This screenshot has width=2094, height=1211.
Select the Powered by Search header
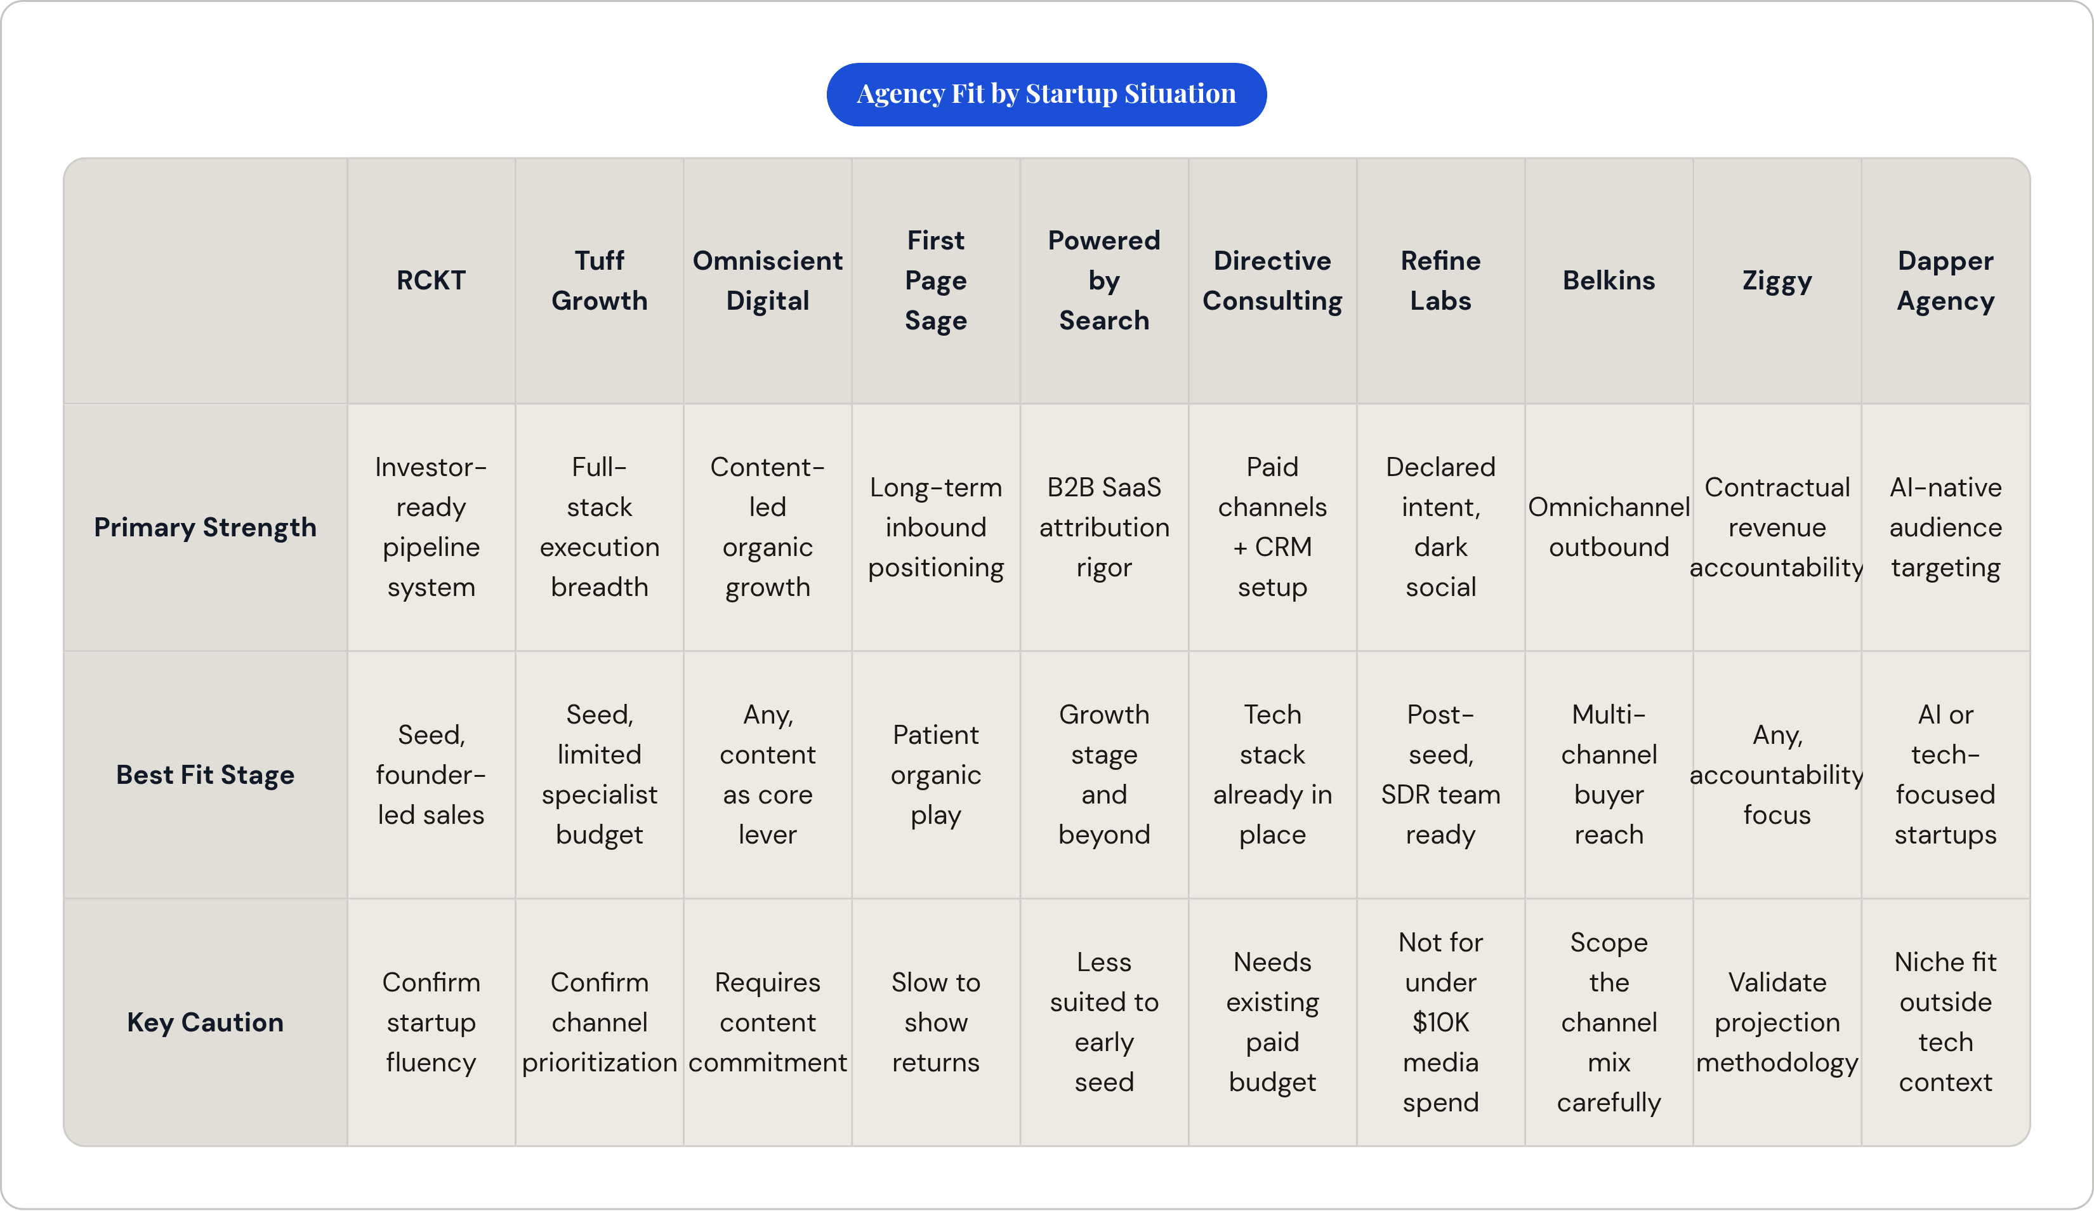[1104, 280]
